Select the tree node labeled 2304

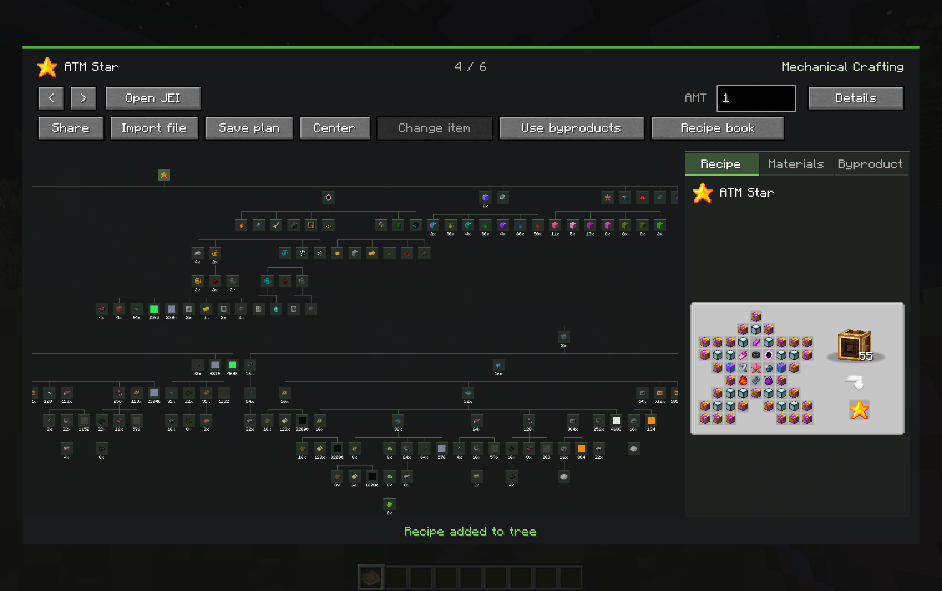coord(171,309)
